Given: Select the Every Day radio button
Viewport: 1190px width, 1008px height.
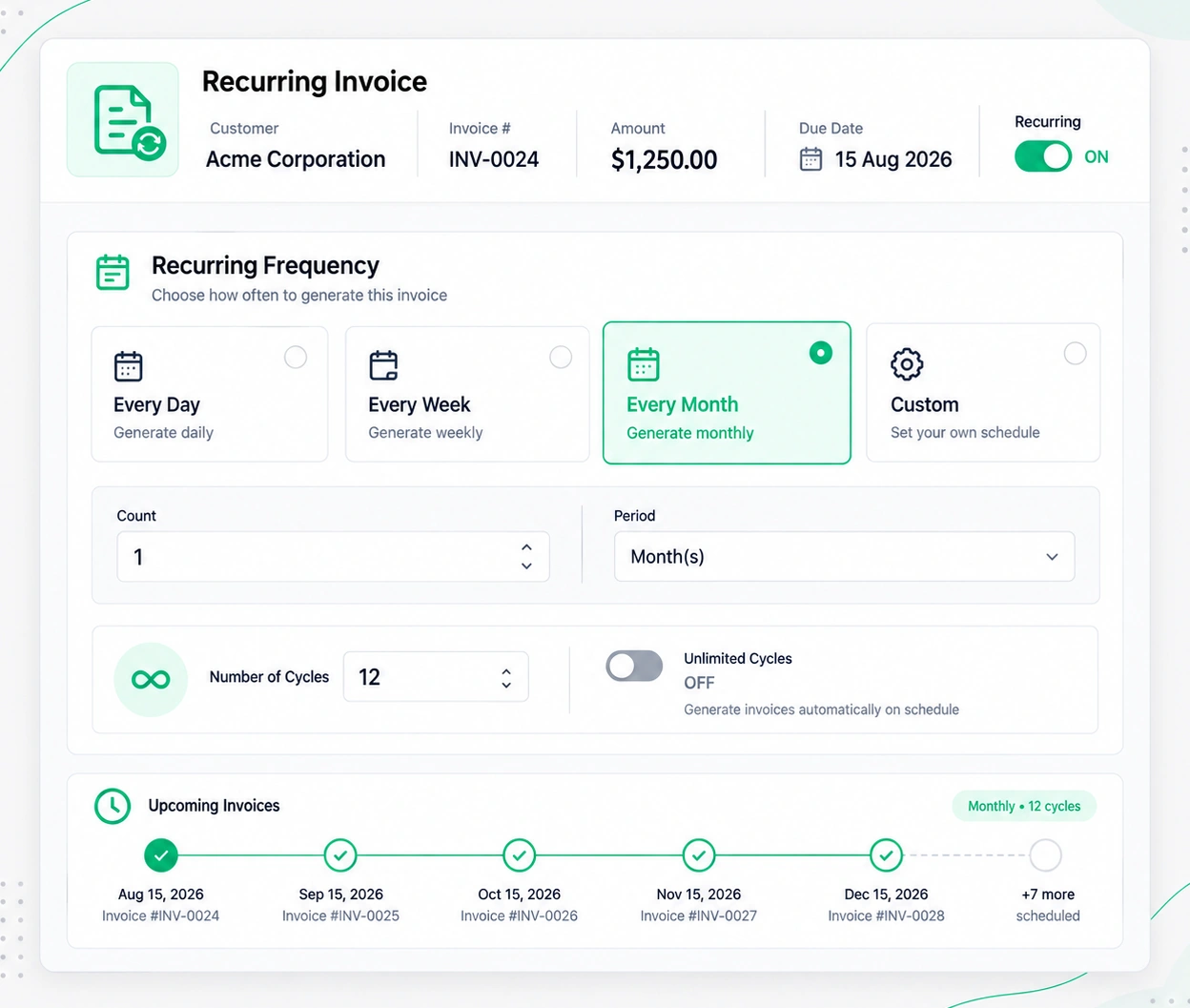Looking at the screenshot, I should (296, 357).
